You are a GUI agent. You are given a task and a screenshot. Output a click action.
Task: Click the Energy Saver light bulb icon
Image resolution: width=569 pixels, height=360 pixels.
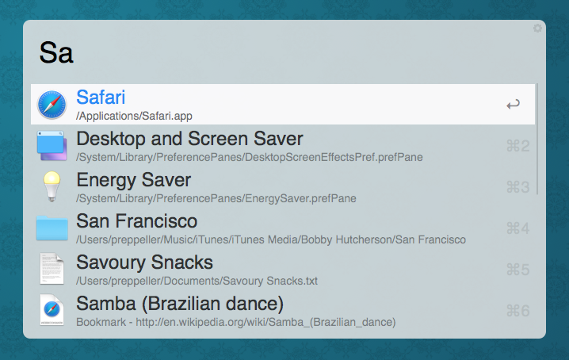pos(52,187)
